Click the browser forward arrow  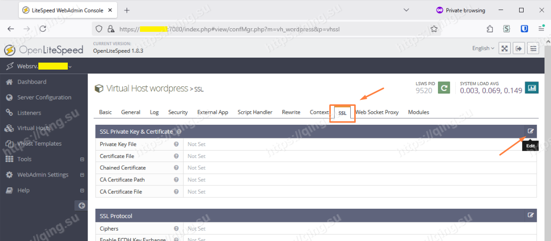[27, 29]
